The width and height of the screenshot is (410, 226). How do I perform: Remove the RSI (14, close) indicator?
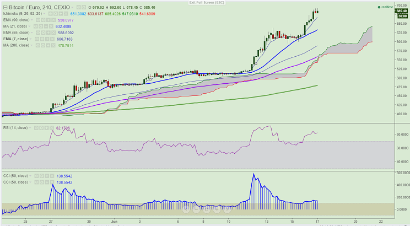coord(51,127)
